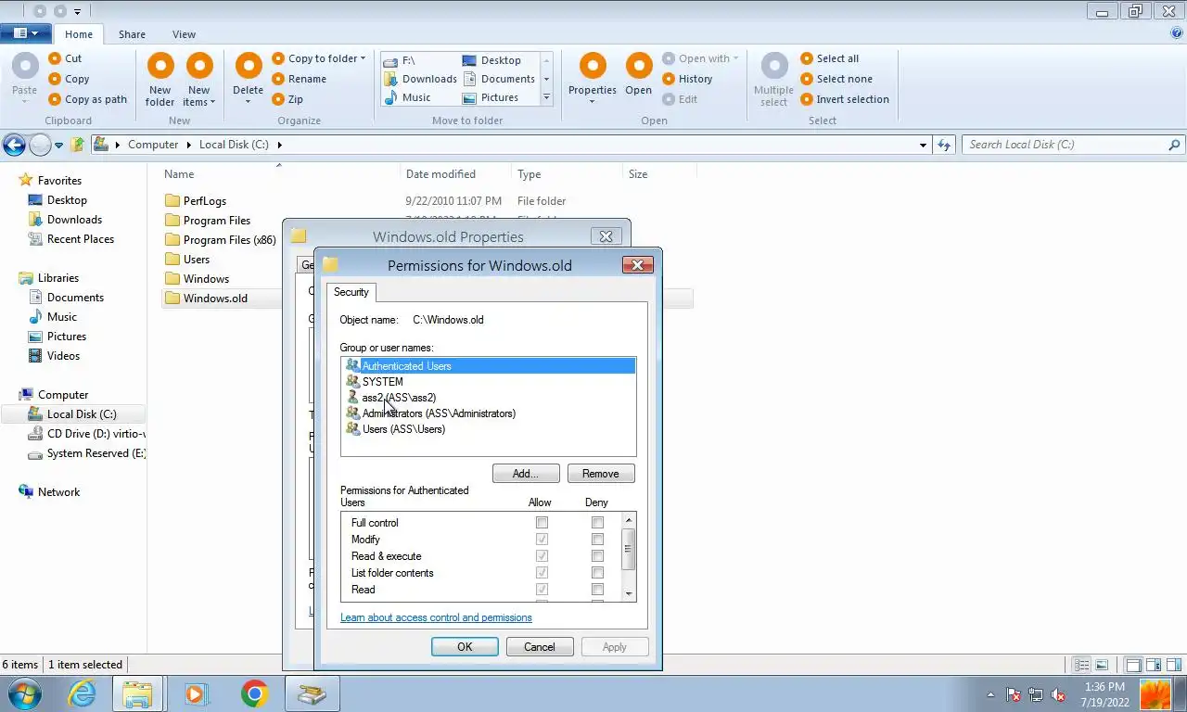Viewport: 1187px width, 712px height.
Task: Toggle List folder contents Deny checkbox
Action: [x=597, y=573]
